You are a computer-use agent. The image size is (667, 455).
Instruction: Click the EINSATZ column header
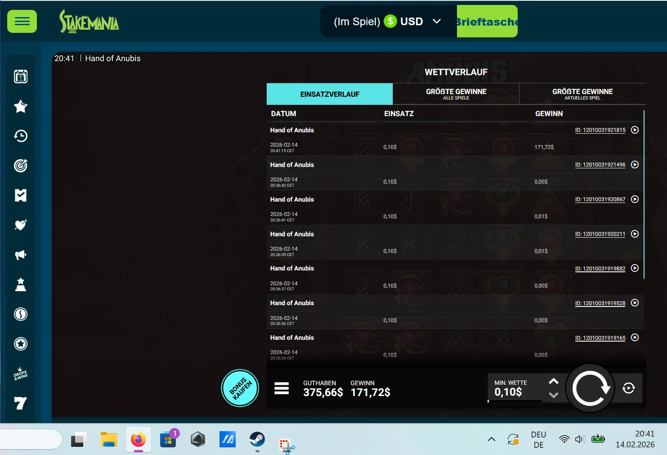pos(399,113)
